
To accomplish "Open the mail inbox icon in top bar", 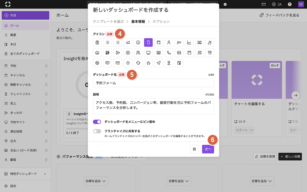I will pyautogui.click(x=263, y=4).
